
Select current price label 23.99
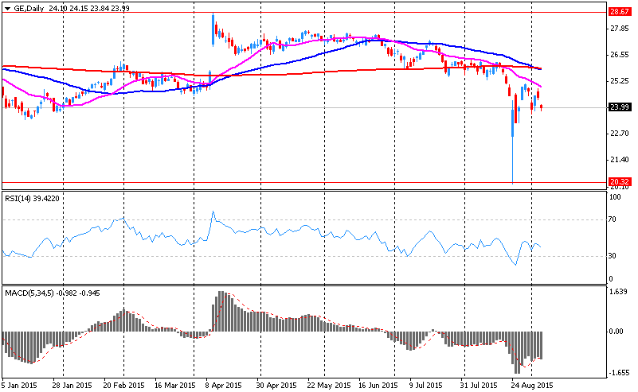pos(620,107)
